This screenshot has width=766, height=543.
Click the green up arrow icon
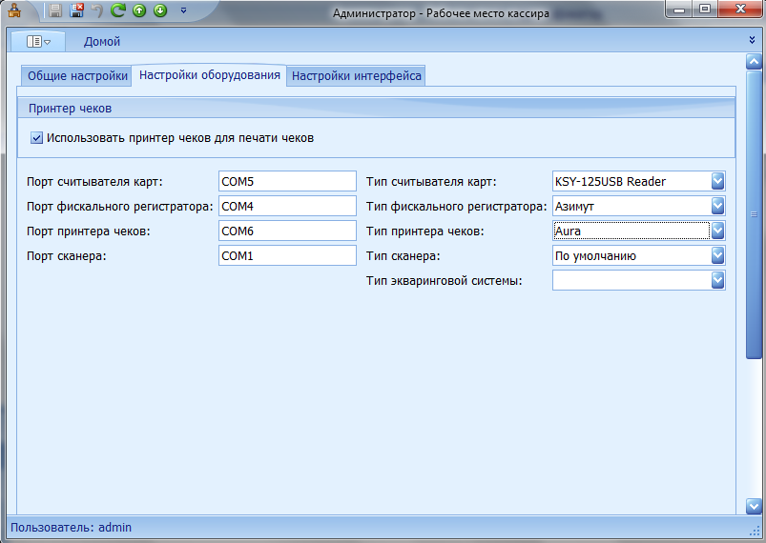139,11
